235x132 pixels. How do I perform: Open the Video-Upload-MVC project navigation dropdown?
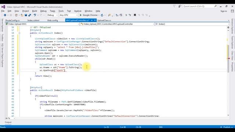[42, 24]
